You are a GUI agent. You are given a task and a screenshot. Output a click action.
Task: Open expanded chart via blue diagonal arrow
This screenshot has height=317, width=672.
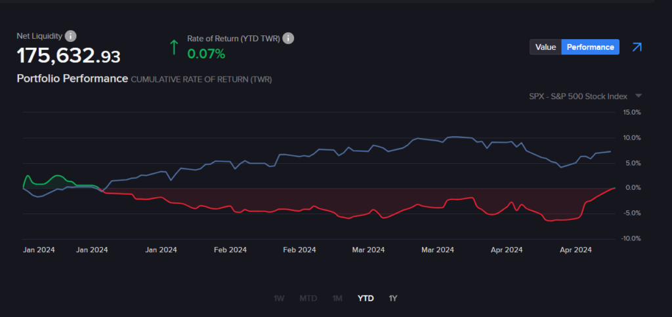(636, 47)
